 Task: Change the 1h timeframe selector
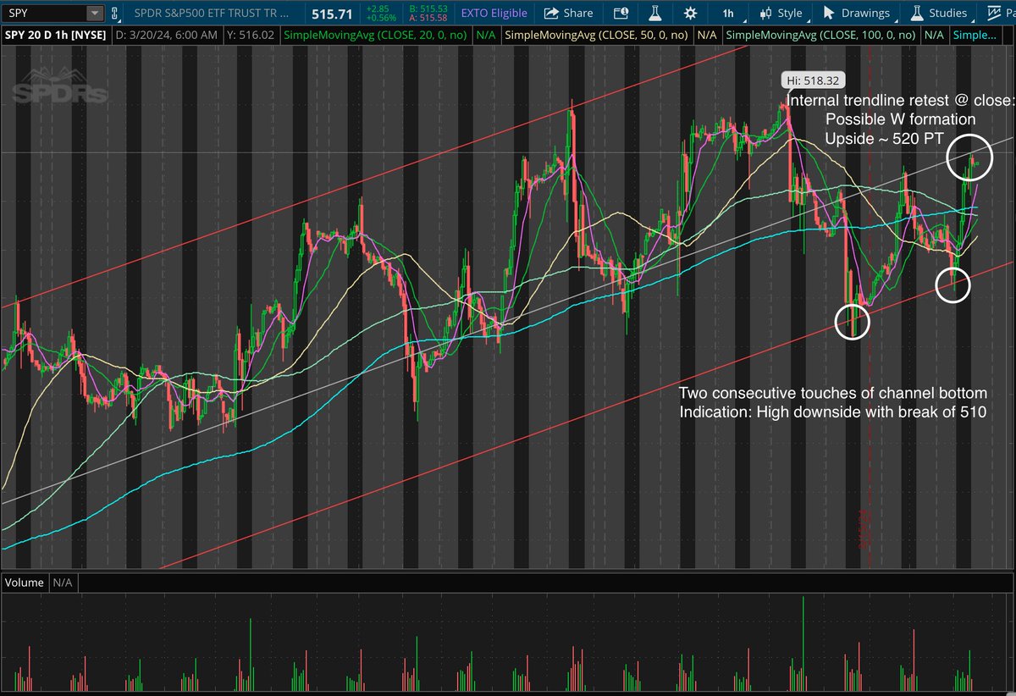pyautogui.click(x=728, y=13)
